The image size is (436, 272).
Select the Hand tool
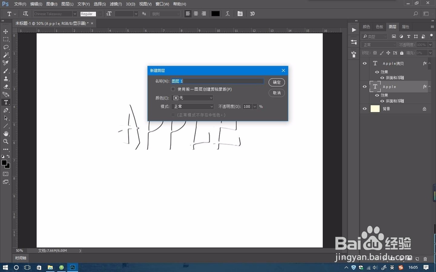6,134
